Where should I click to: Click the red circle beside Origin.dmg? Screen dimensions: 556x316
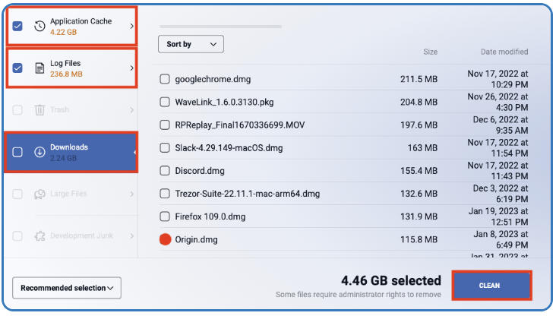pos(165,239)
